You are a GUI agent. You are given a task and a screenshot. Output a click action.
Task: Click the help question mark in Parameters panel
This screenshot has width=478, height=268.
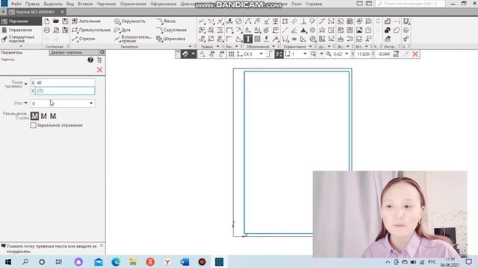90,60
